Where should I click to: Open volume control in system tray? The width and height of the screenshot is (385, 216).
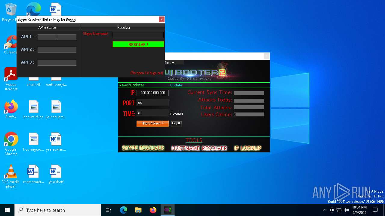tap(346, 210)
